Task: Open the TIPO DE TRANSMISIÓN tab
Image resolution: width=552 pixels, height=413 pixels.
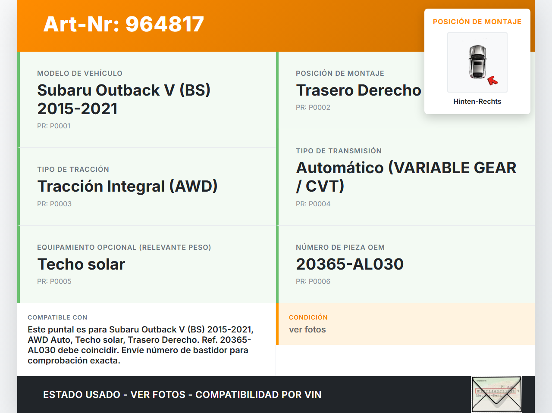Action: click(339, 151)
